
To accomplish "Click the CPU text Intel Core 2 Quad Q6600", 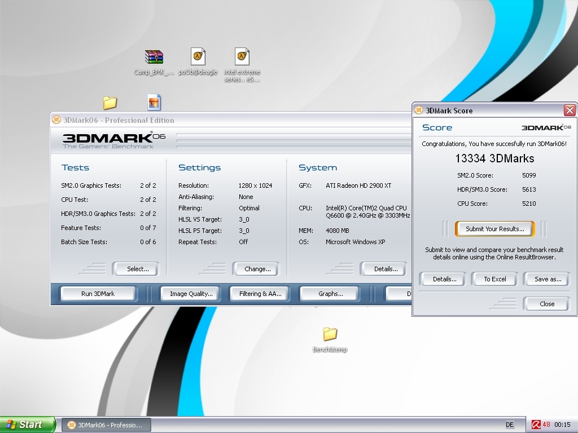I will (x=367, y=211).
